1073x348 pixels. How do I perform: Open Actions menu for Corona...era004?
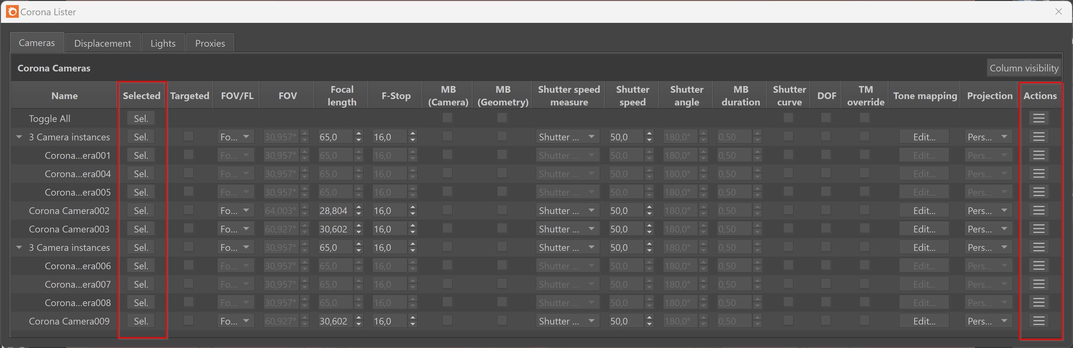[1038, 173]
